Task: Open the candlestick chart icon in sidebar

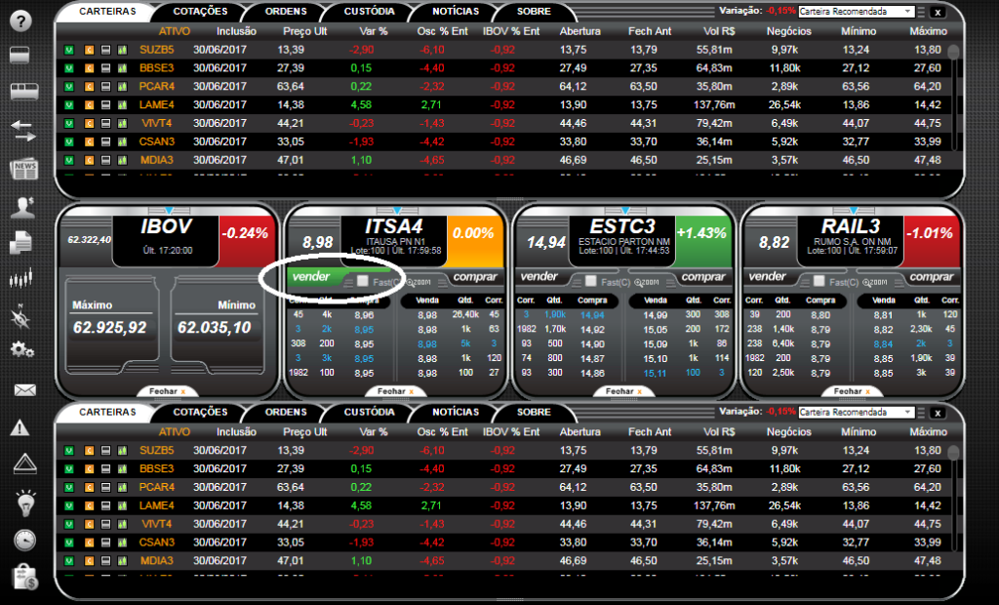Action: (x=23, y=280)
